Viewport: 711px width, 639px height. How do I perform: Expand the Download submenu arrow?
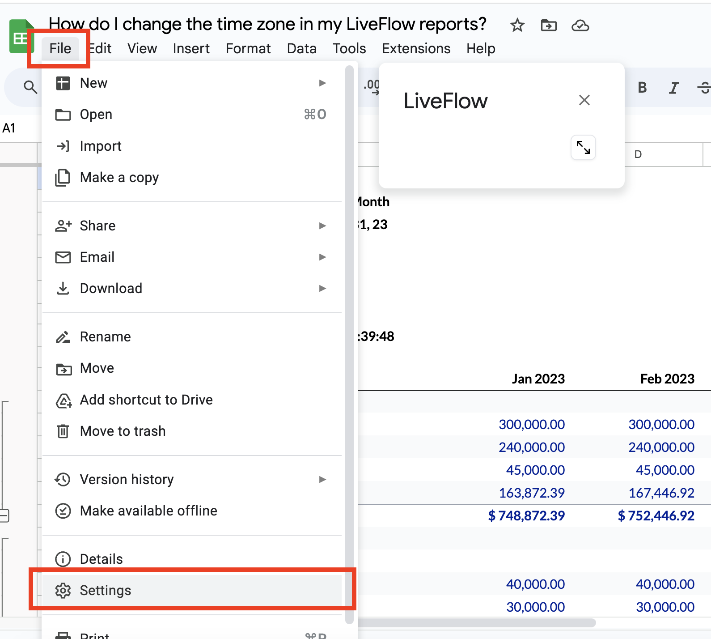point(322,289)
